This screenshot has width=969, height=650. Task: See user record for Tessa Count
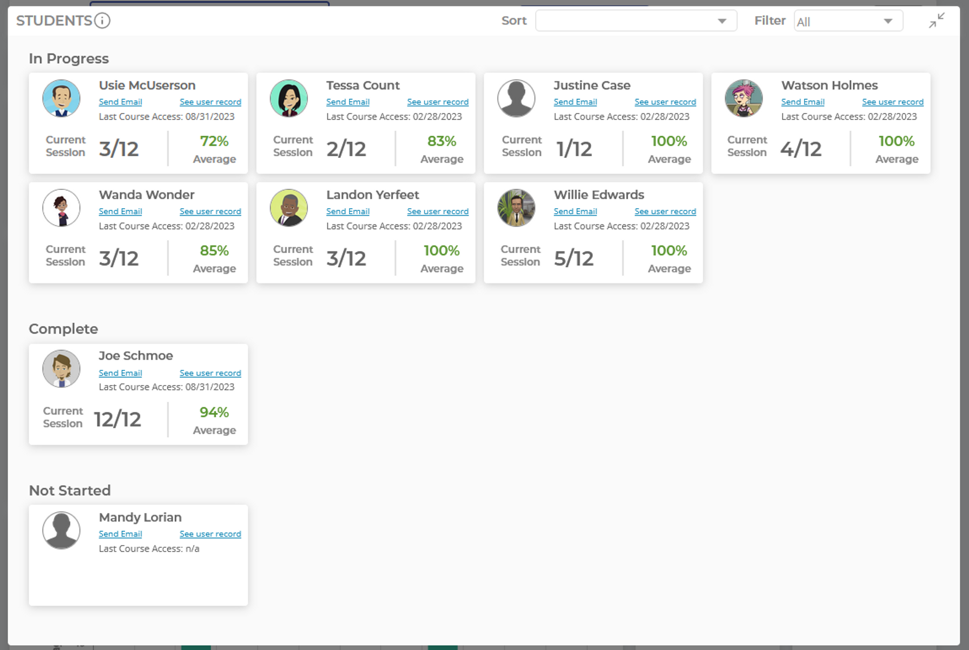pyautogui.click(x=438, y=102)
